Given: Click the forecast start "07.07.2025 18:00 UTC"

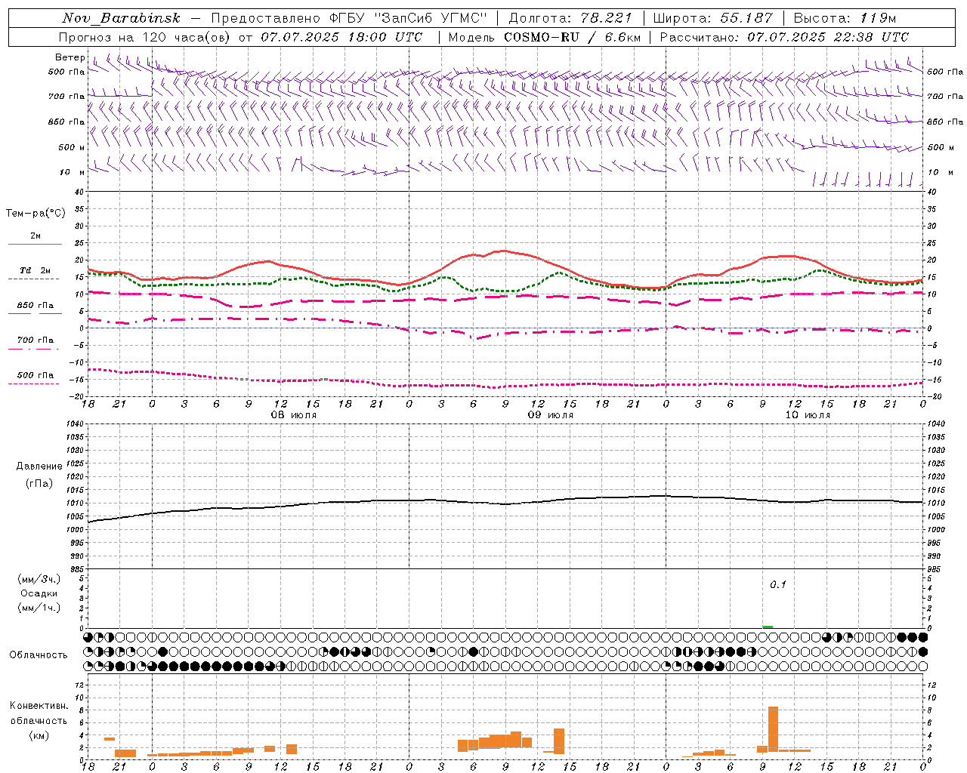Looking at the screenshot, I should (342, 37).
